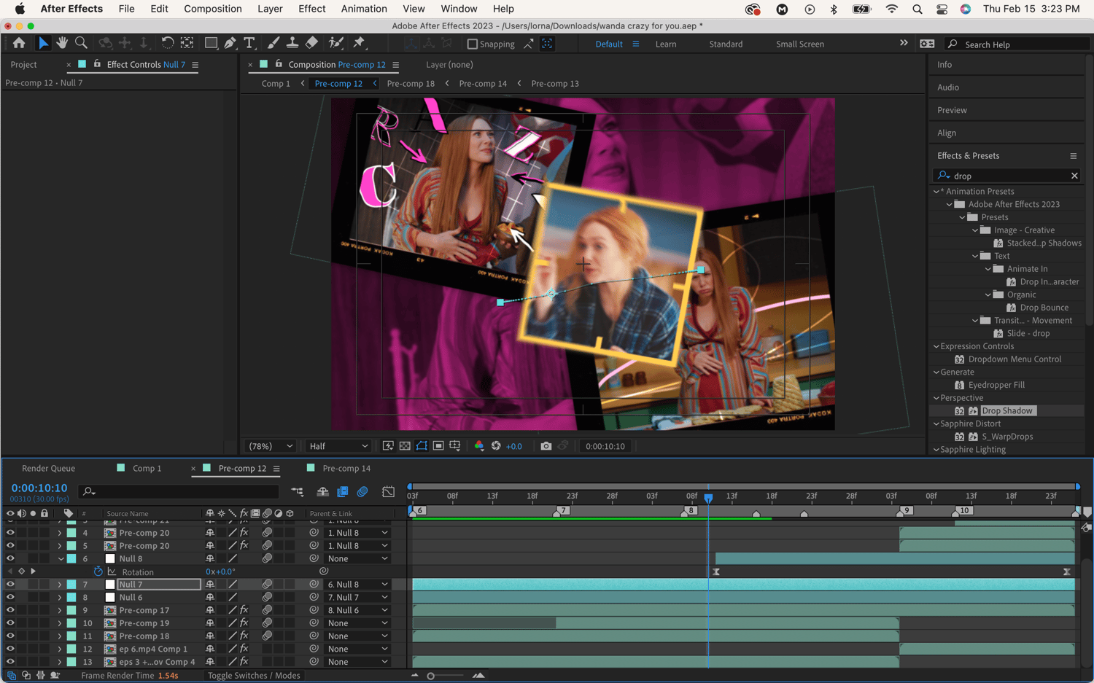Collapse the Perspective effects group

coord(936,398)
